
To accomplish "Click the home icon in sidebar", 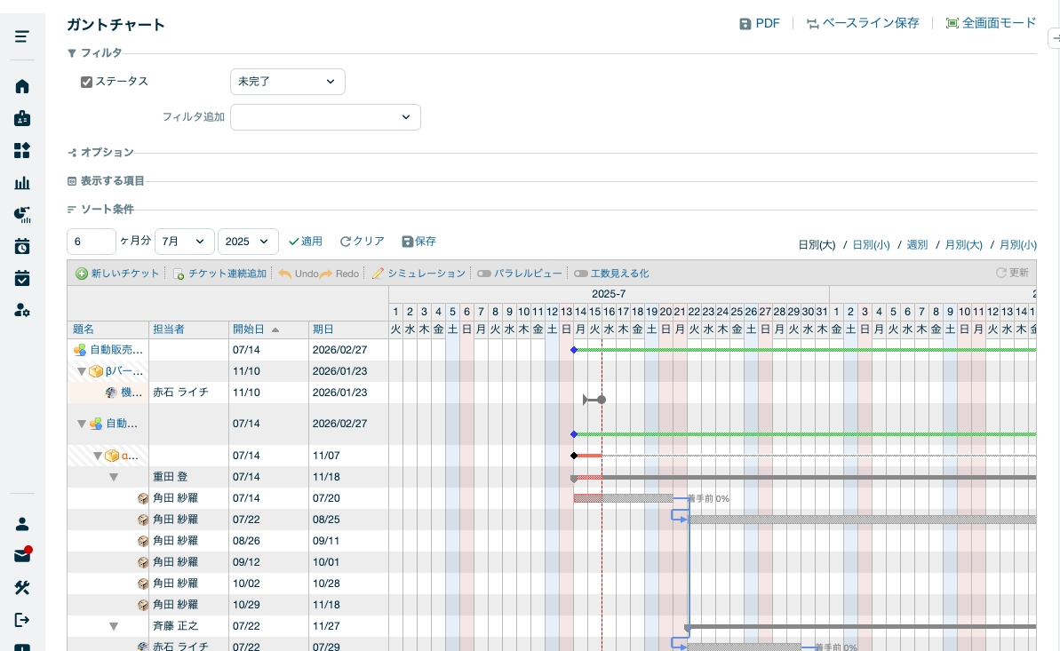I will 22,86.
